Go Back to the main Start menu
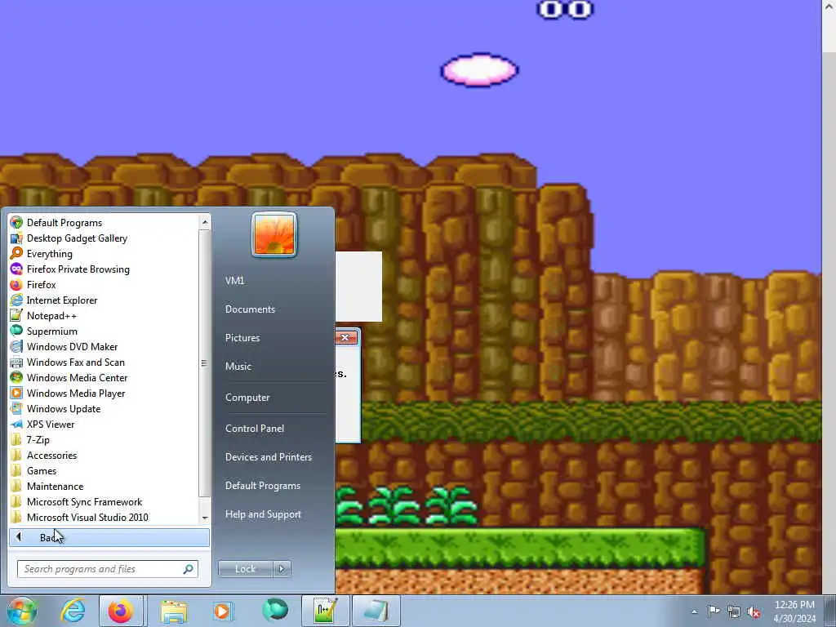This screenshot has width=836, height=627. click(109, 537)
